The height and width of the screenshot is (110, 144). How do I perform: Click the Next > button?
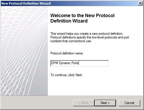pos(105,103)
